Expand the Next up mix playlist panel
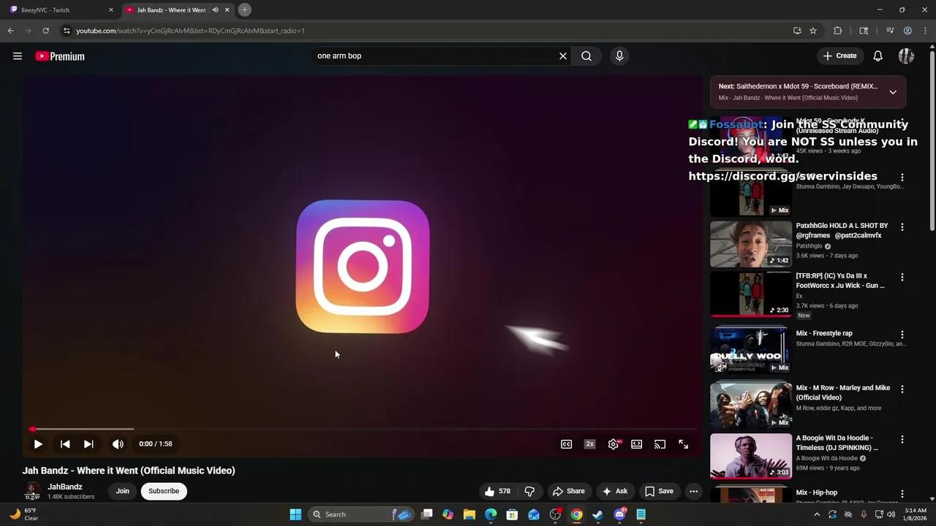The image size is (936, 526). (x=893, y=92)
